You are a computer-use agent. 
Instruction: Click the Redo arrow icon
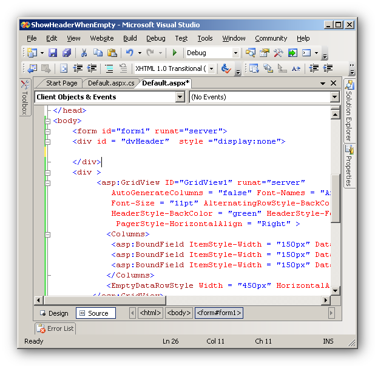click(150, 53)
